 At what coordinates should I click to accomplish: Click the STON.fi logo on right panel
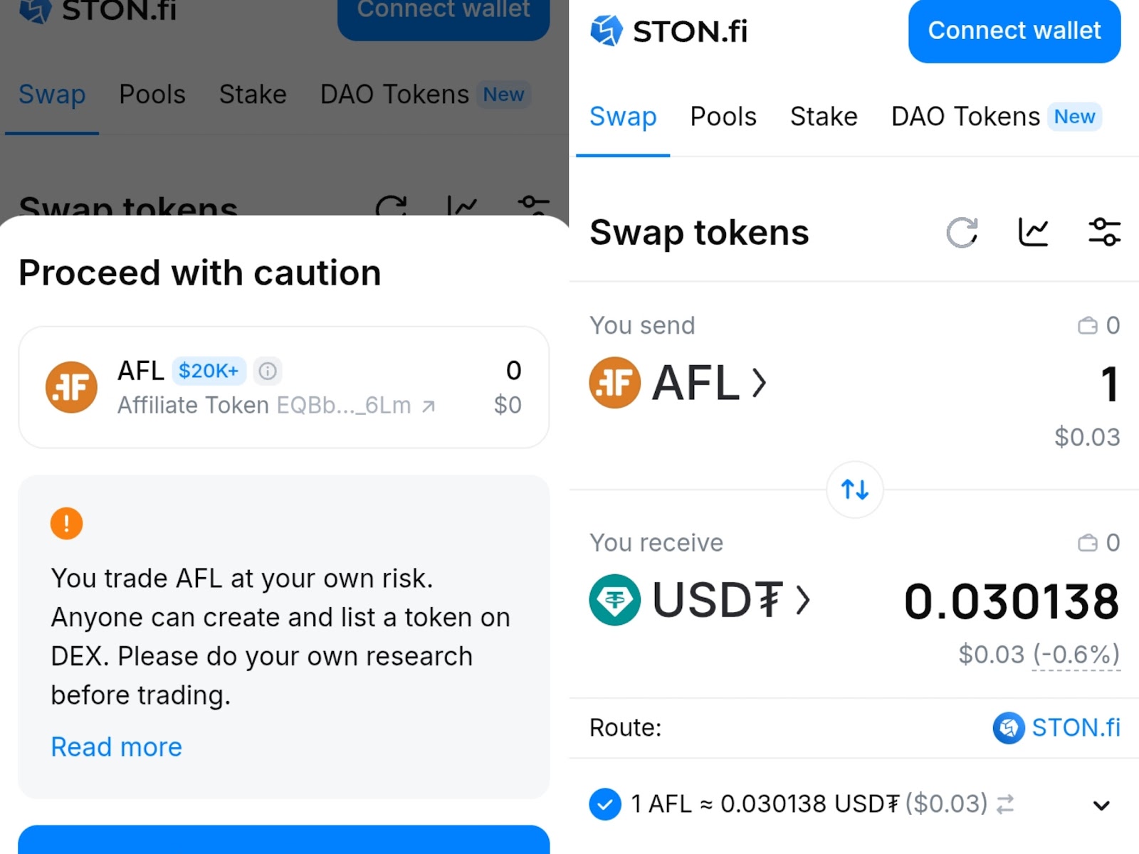668,31
